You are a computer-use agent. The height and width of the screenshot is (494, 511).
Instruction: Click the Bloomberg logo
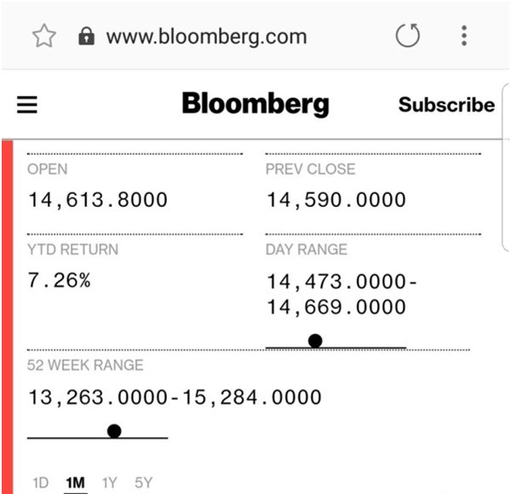(x=255, y=105)
